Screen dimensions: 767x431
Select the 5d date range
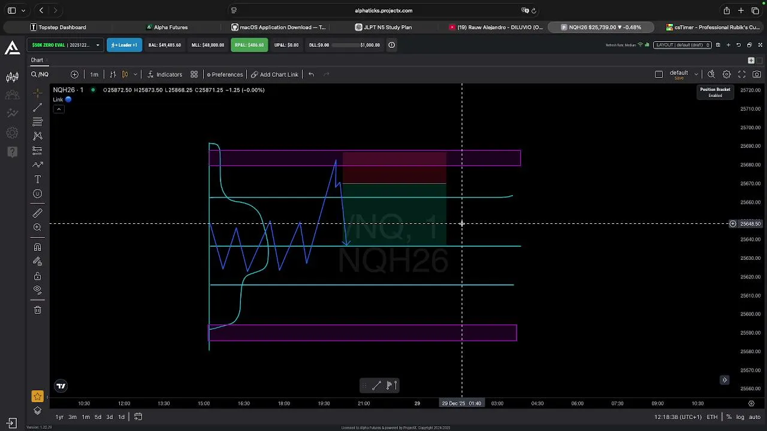98,417
